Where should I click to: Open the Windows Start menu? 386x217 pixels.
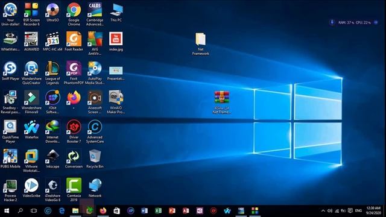(7, 211)
